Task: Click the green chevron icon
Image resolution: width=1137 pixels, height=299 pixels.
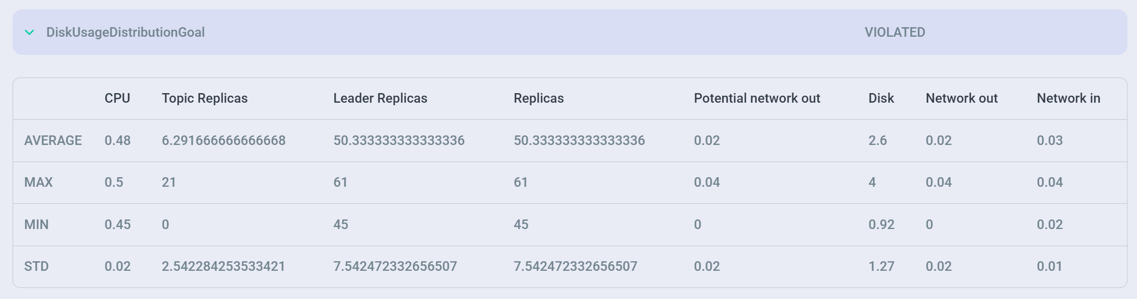Action: [x=30, y=33]
